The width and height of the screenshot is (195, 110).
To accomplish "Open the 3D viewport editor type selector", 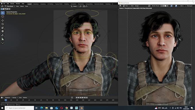I will pos(2,6).
